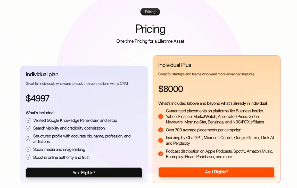The height and width of the screenshot is (188, 297).
Task: Click Over 700 average placements per campaign text
Action: tap(204, 130)
